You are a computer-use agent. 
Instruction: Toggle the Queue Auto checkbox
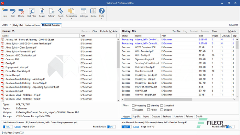point(111,31)
